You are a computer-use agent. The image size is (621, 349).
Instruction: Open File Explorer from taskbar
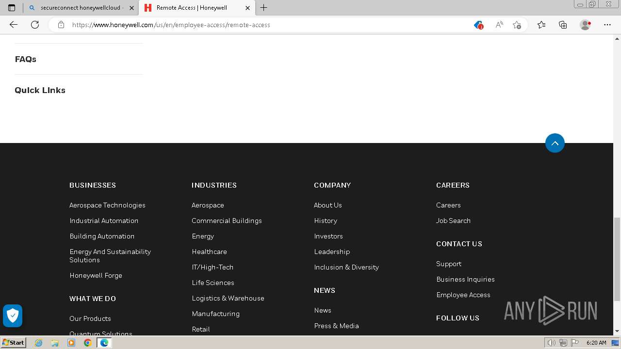(x=55, y=343)
